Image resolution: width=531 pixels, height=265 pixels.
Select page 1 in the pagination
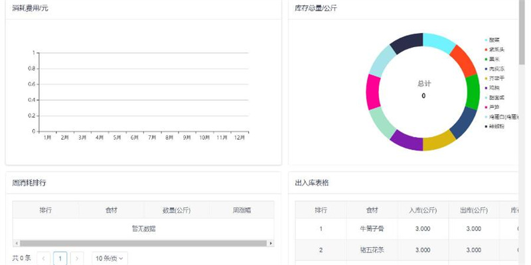pos(60,258)
